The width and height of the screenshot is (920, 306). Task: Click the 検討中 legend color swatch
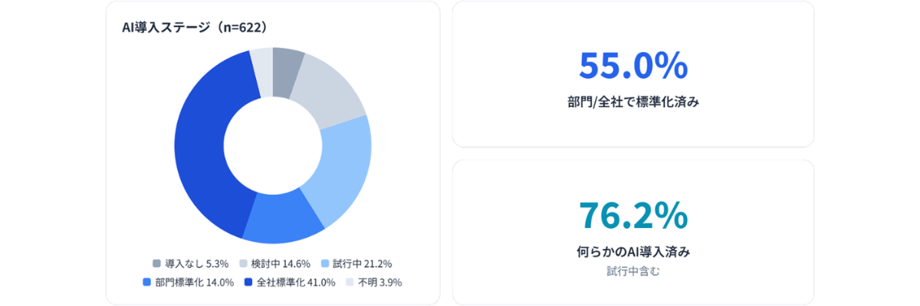pyautogui.click(x=245, y=264)
